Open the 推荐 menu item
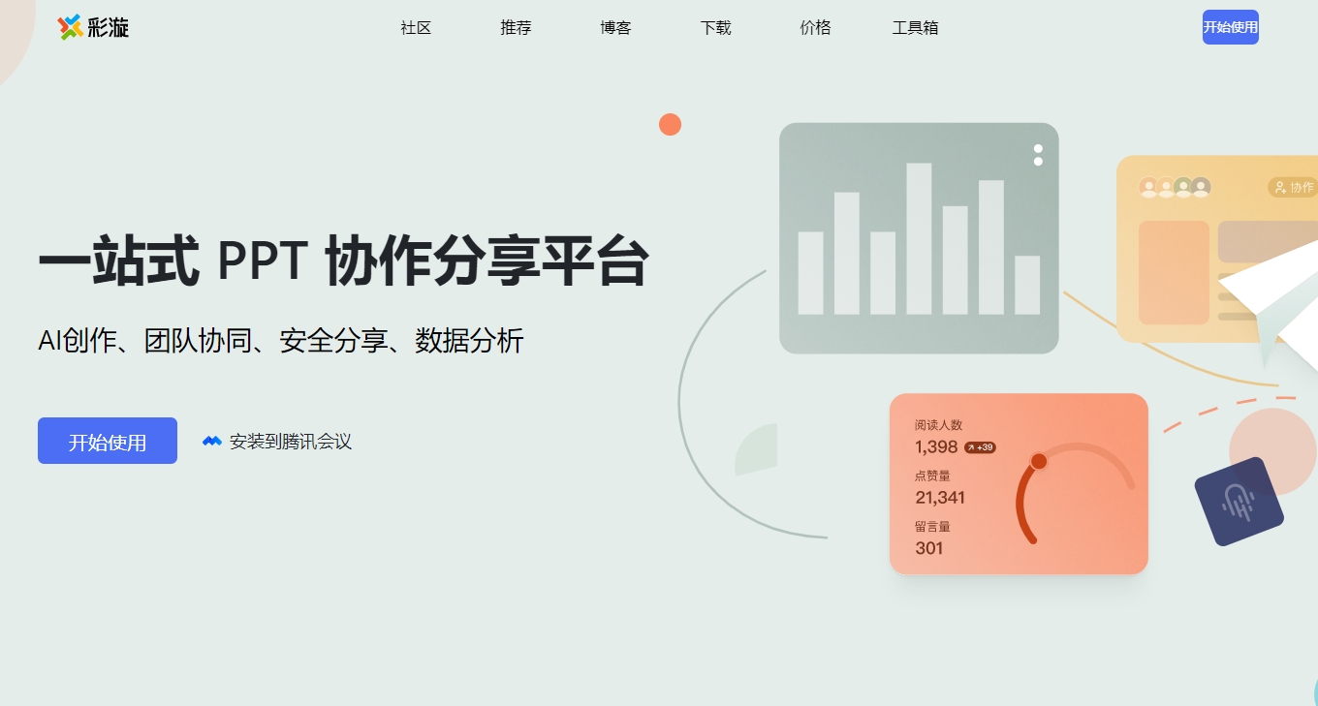Screen dimensions: 1318x706 click(x=516, y=27)
